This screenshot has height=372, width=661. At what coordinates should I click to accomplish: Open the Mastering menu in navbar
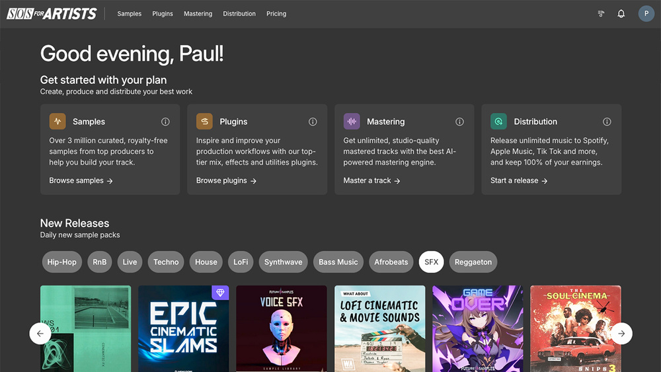click(198, 14)
